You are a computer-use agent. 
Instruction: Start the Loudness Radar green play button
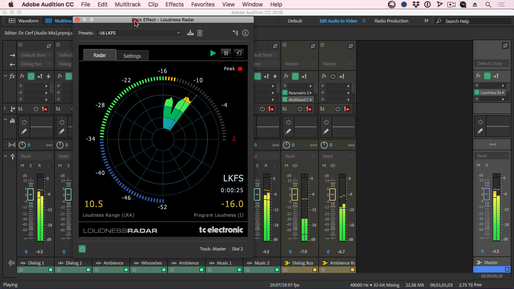coord(213,53)
